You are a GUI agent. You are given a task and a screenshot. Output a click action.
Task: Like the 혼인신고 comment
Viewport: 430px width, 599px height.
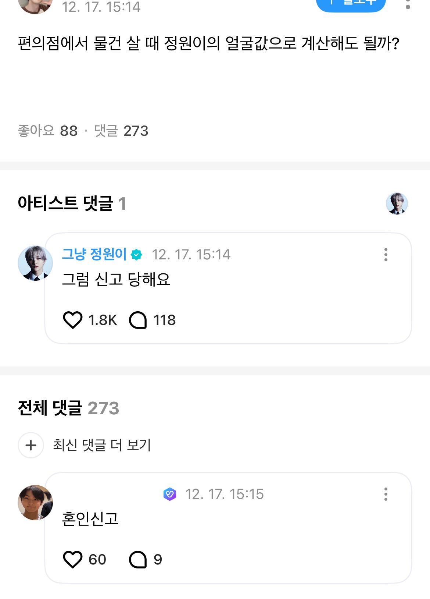(x=73, y=559)
